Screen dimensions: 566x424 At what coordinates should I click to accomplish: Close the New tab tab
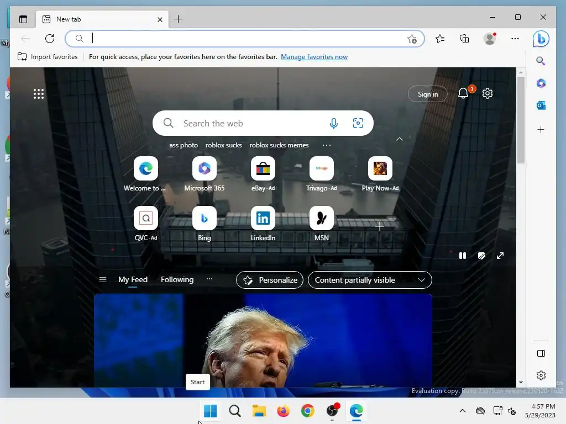160,19
